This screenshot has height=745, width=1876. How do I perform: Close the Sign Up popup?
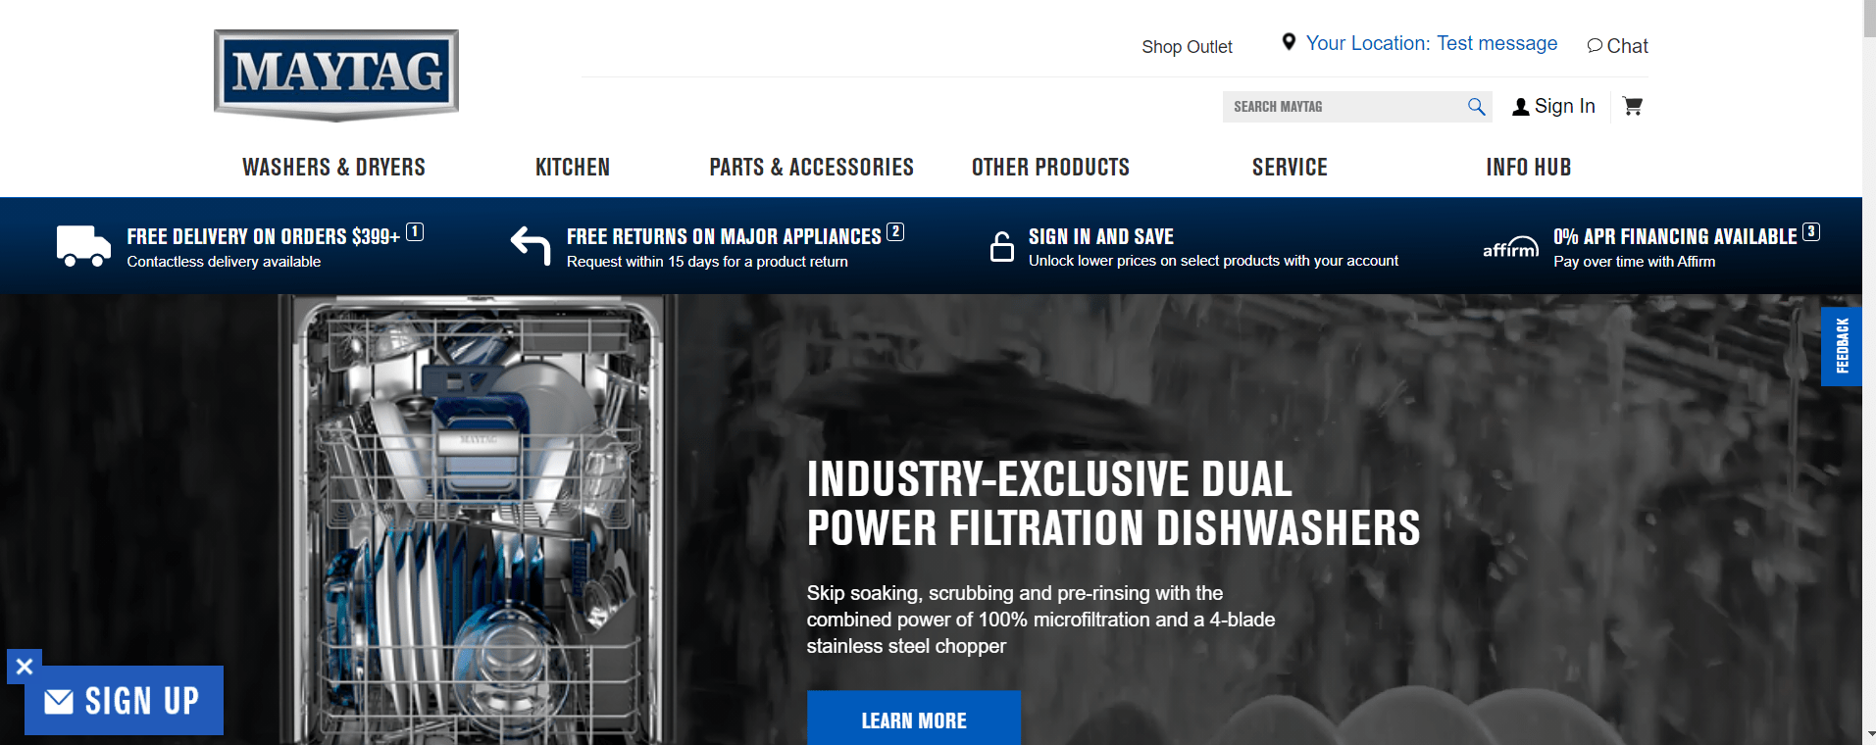(x=25, y=667)
